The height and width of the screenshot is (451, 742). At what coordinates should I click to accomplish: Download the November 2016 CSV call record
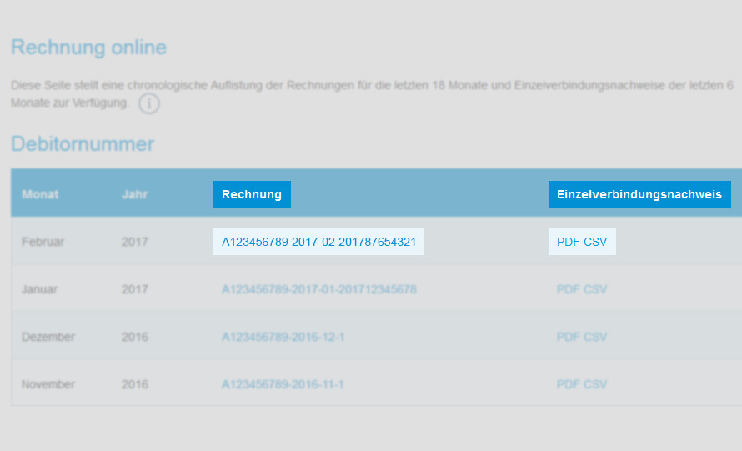(x=595, y=384)
